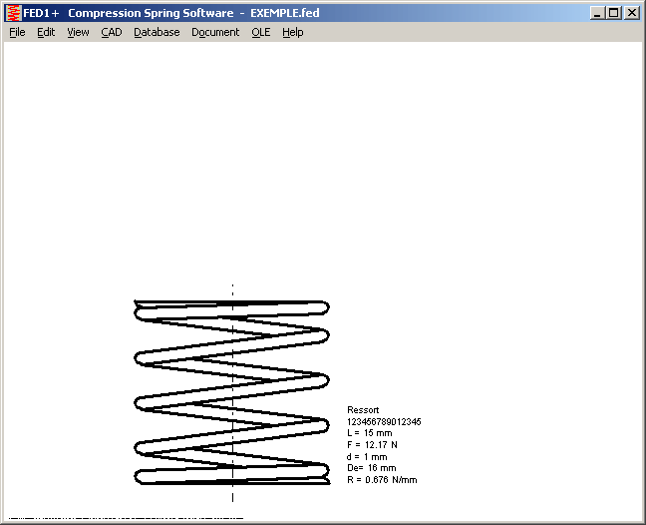Click the 'L = 15 mm' length label
The width and height of the screenshot is (646, 525).
click(370, 433)
